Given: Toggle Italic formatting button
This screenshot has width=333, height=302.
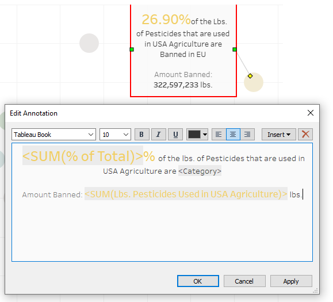Looking at the screenshot, I should (158, 135).
